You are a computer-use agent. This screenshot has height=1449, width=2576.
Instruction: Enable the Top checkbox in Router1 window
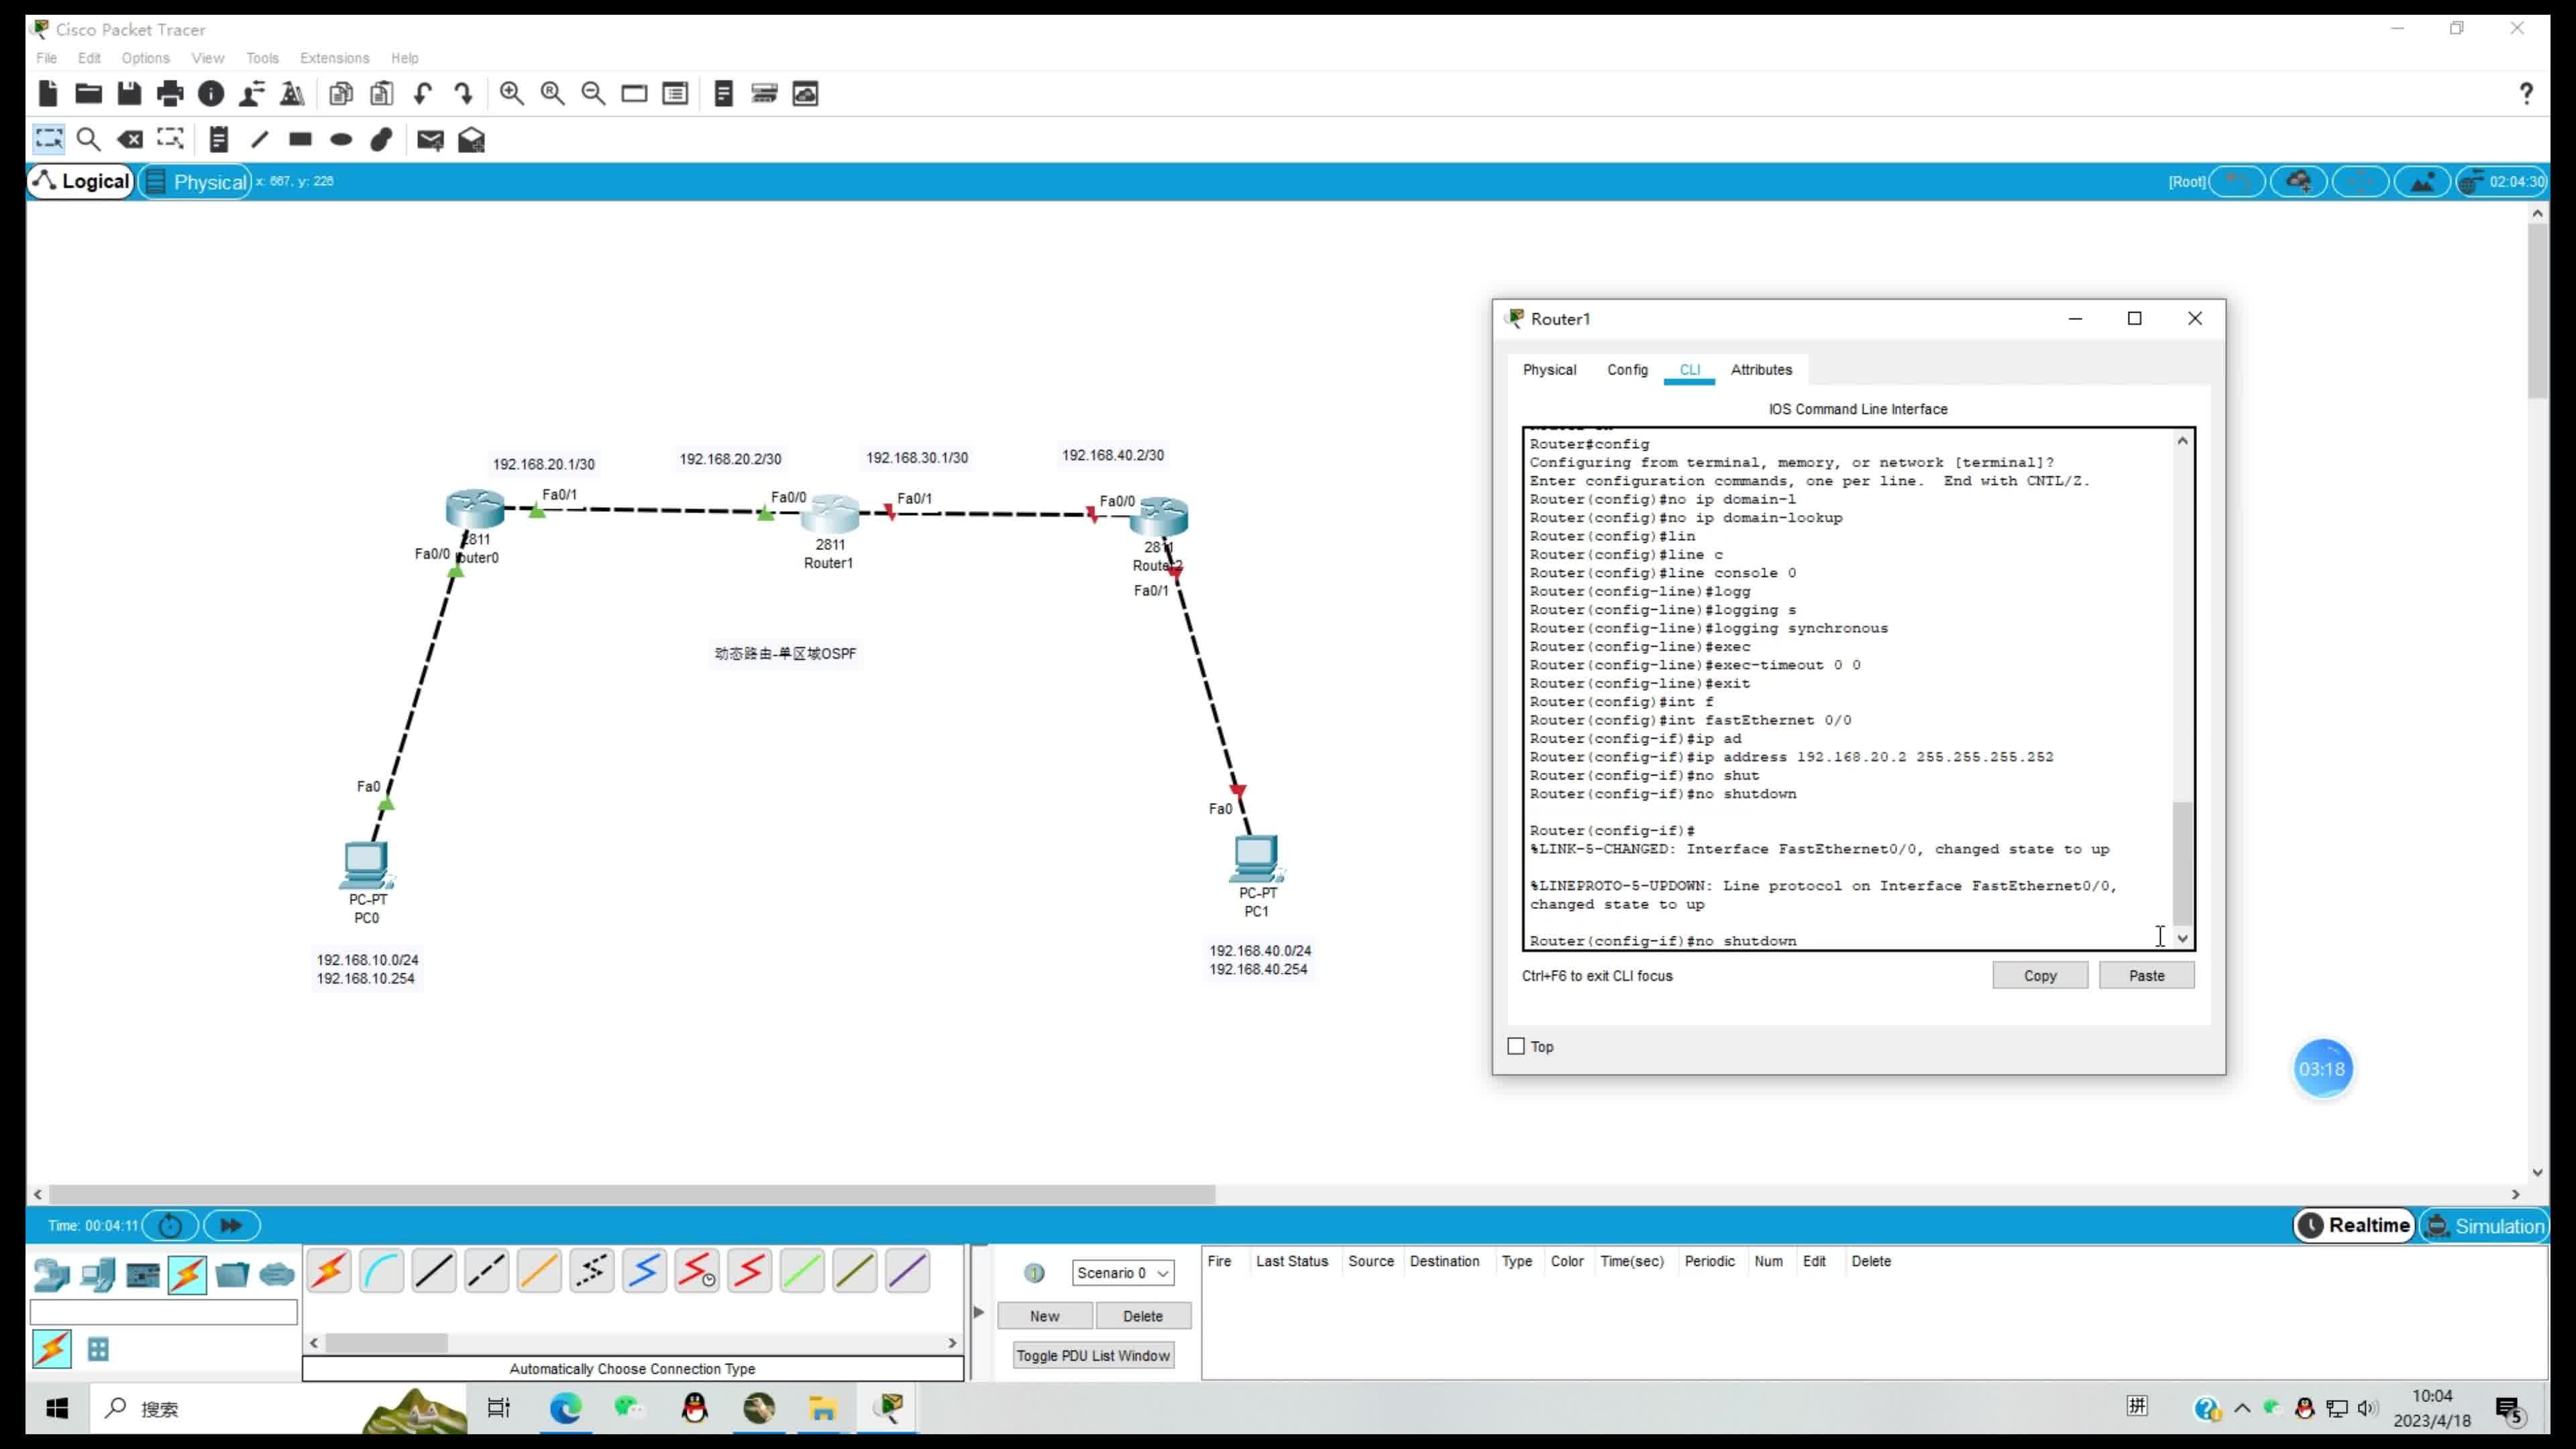click(x=1516, y=1046)
